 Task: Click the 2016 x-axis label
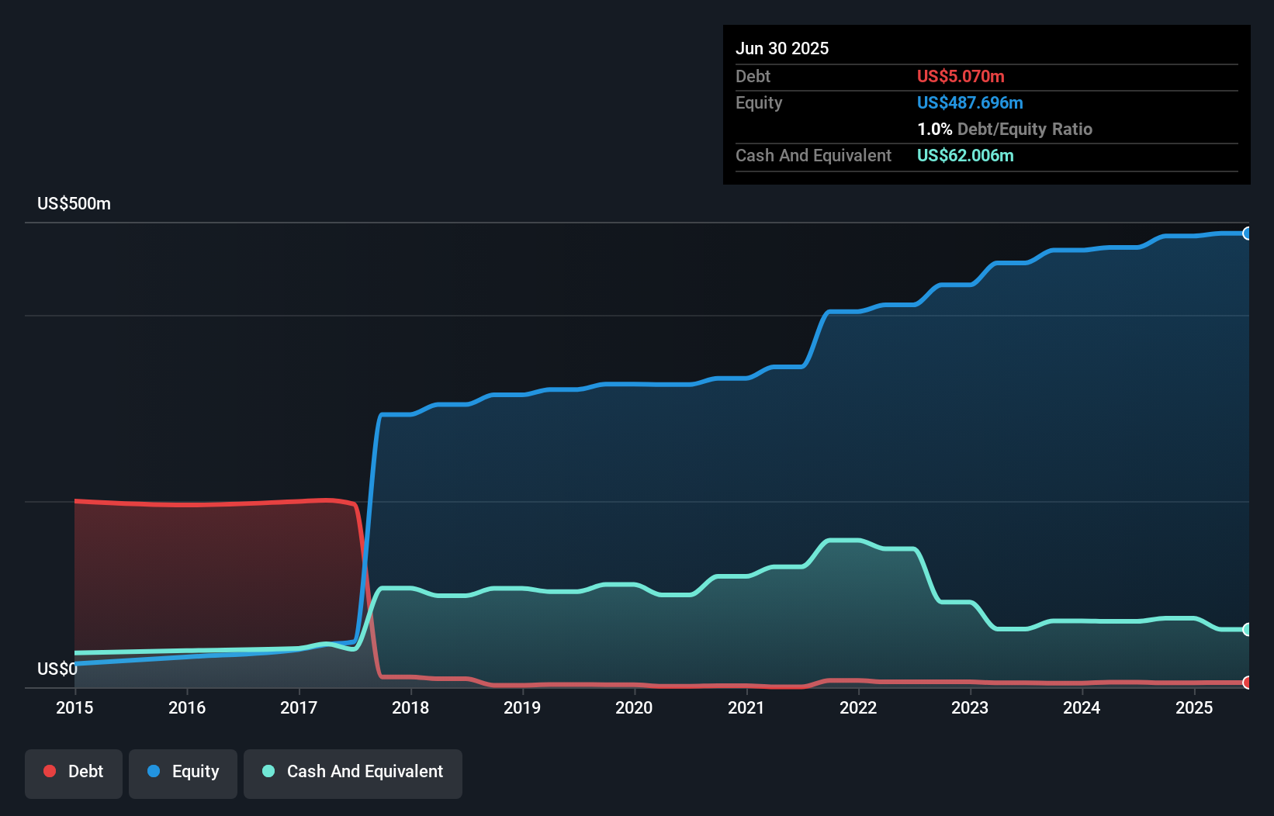tap(187, 707)
